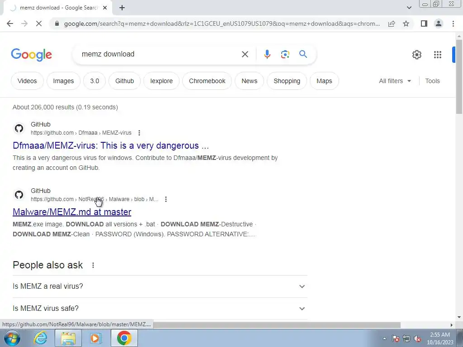
Task: Open the Chrome profile menu
Action: pos(439,23)
